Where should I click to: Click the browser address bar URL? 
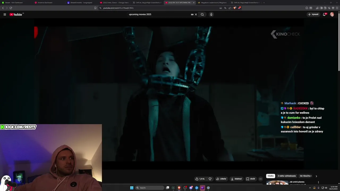(118, 8)
